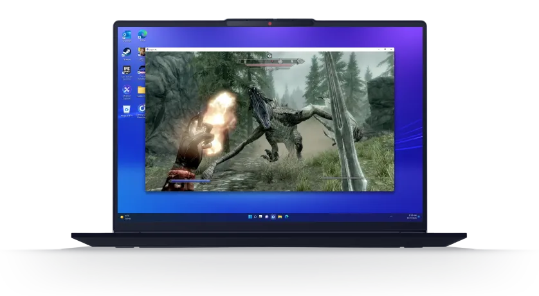Open Microsoft Edge from the taskbar
539x296 pixels.
click(x=286, y=216)
